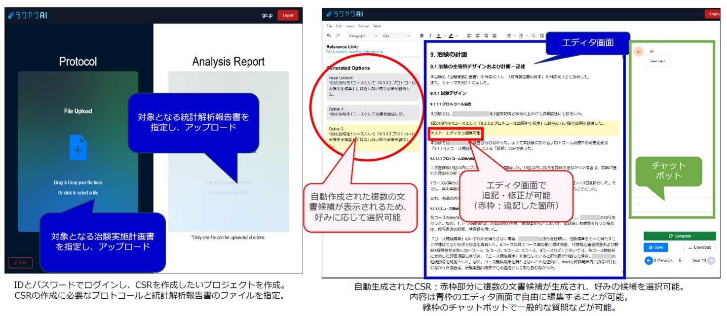Open the File menu
This screenshot has height=316, width=727.
(x=329, y=26)
